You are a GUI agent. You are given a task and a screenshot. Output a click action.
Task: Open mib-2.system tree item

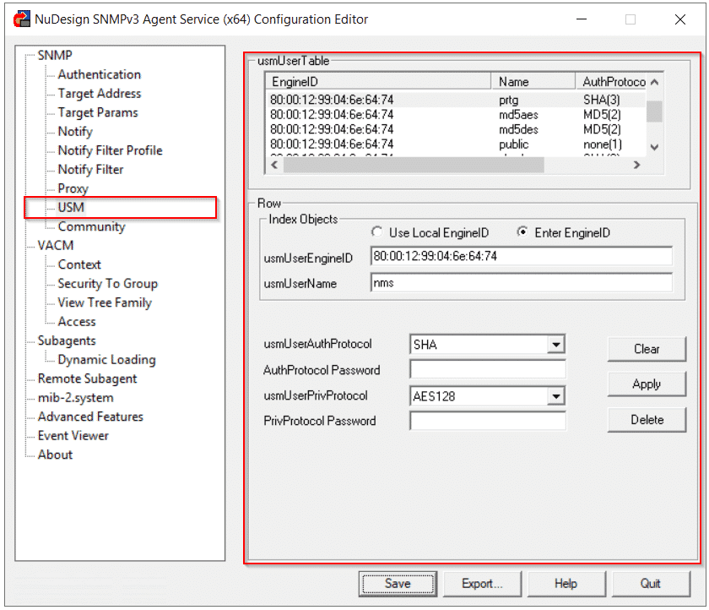pyautogui.click(x=75, y=397)
